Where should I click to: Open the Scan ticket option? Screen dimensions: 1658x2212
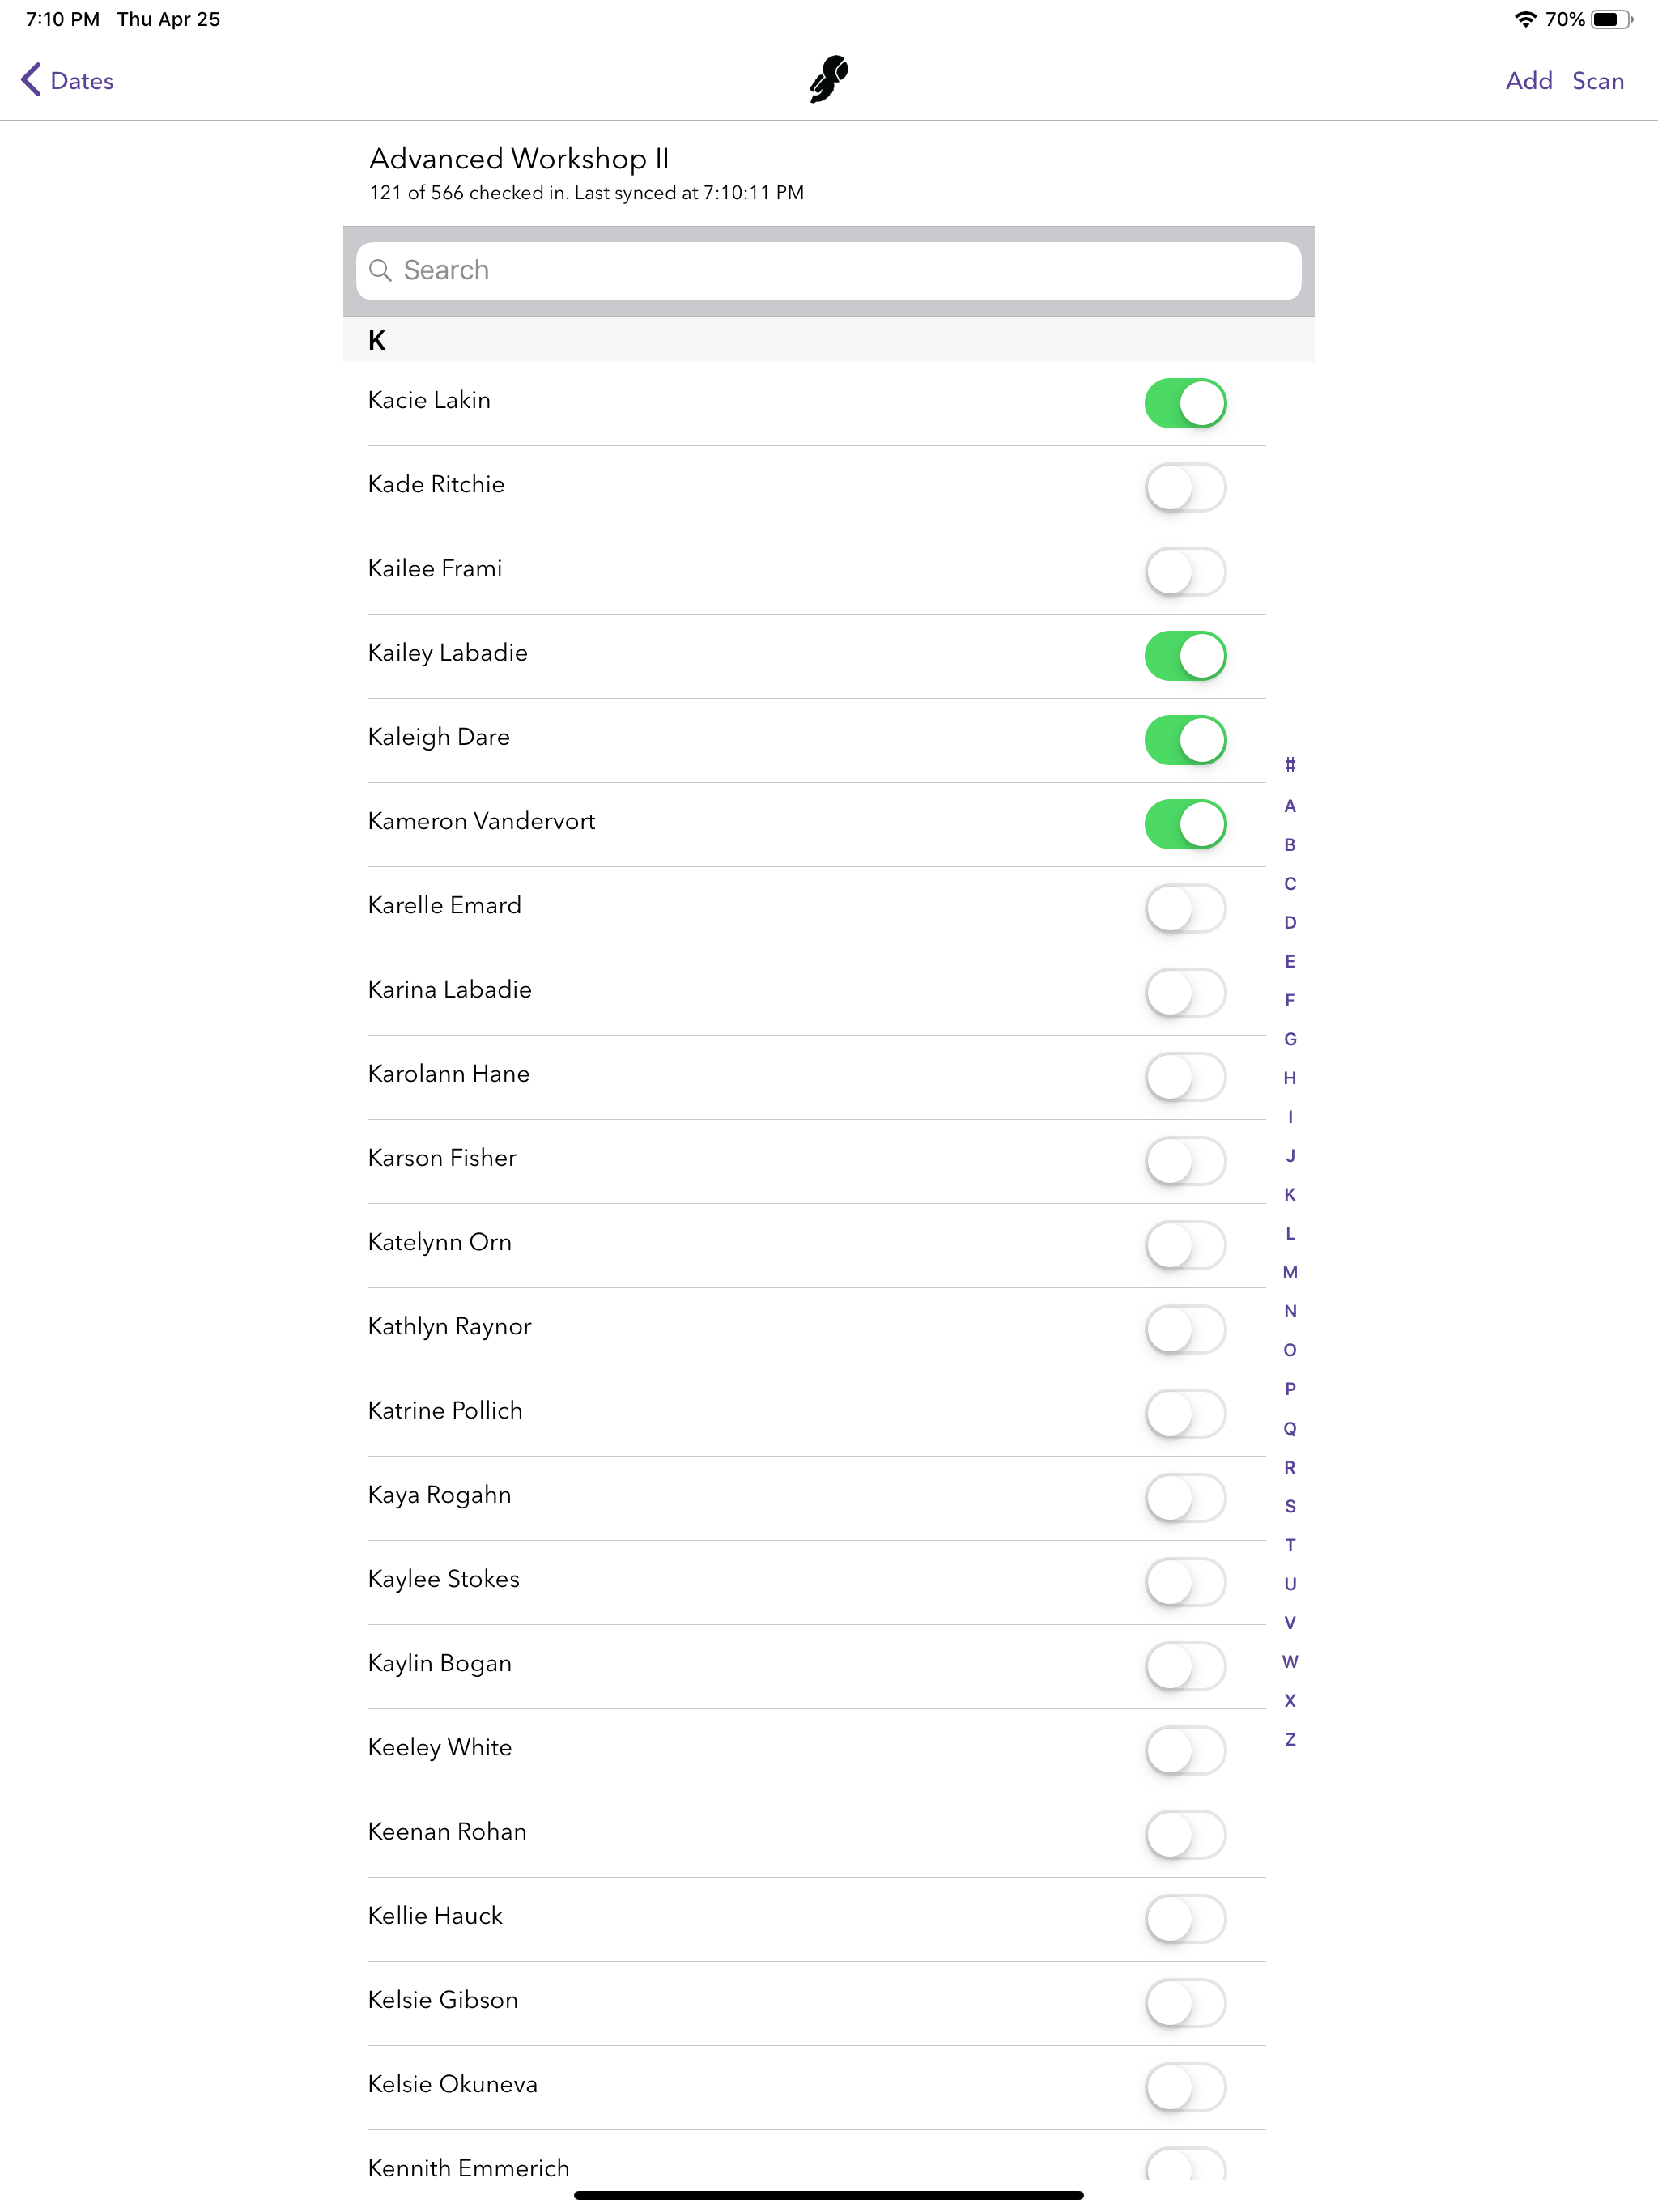click(1597, 81)
